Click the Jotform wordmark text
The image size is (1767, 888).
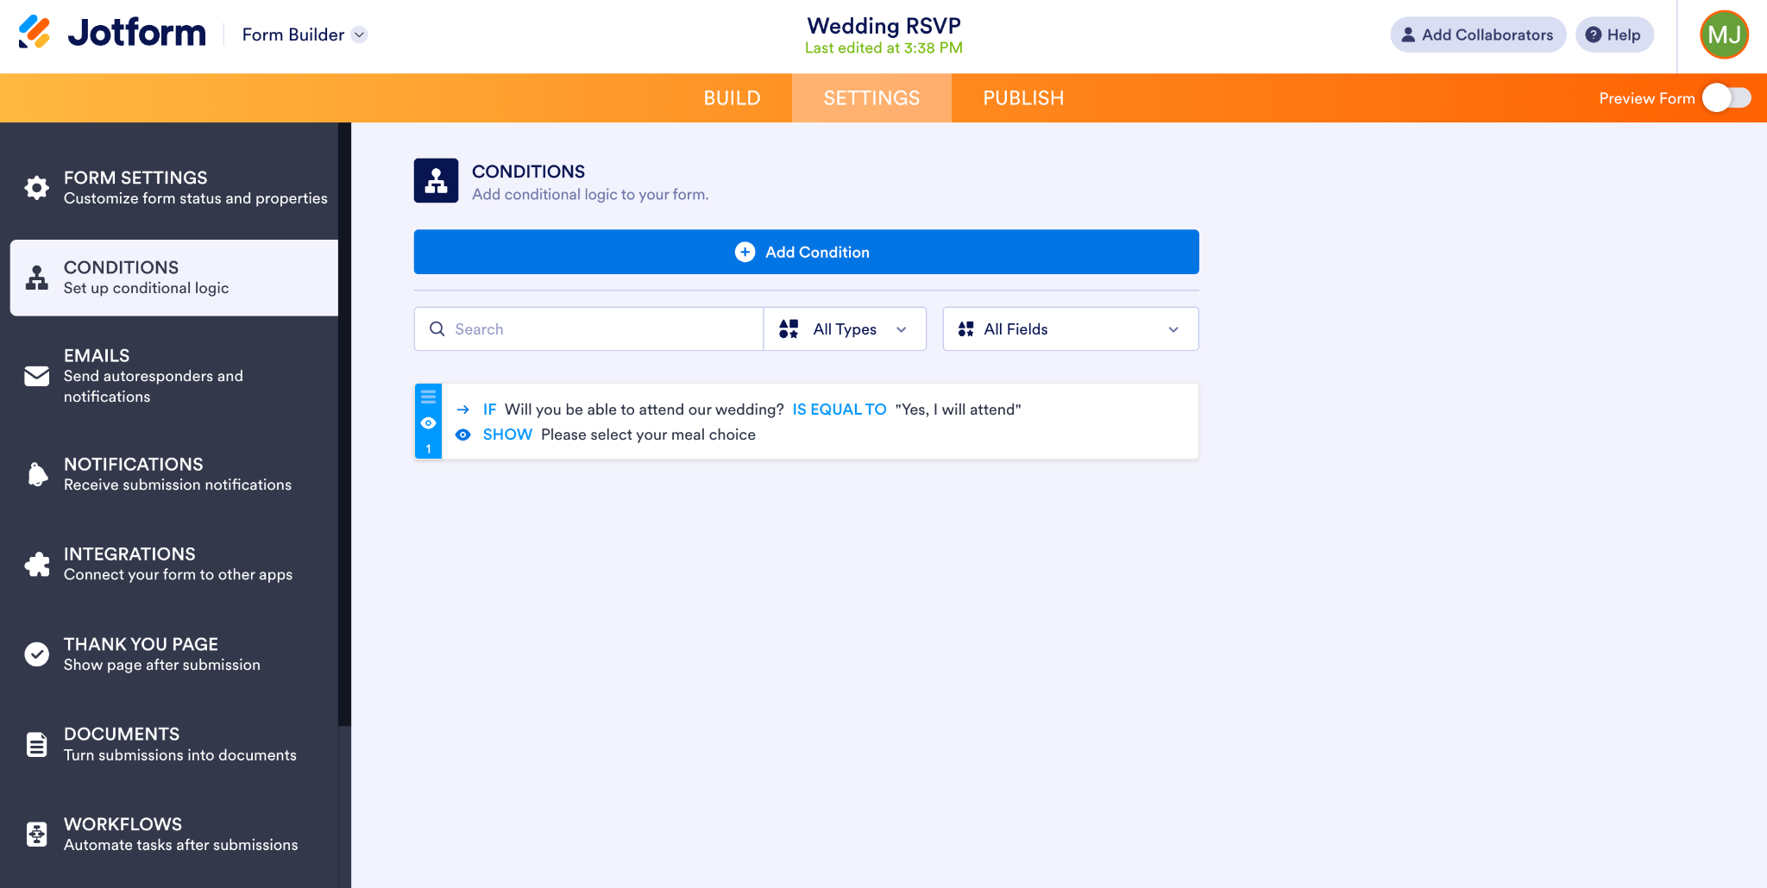137,33
